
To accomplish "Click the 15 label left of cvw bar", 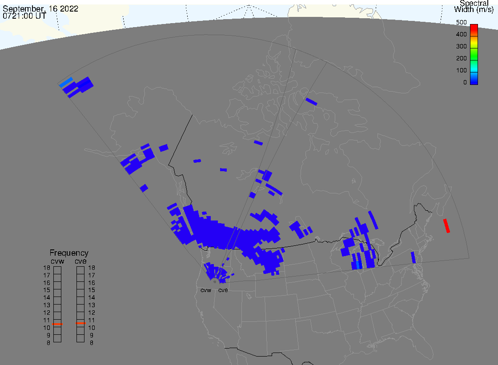I will (x=47, y=290).
